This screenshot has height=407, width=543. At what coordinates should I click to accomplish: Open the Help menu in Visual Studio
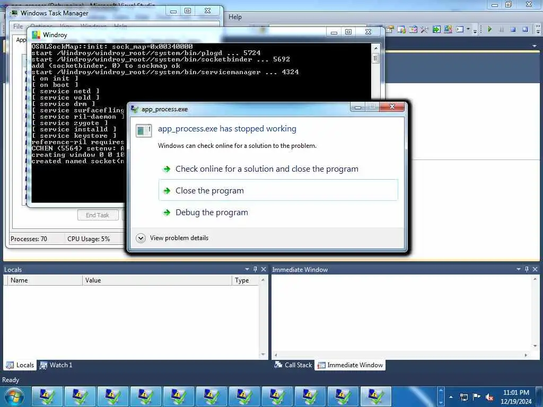[x=235, y=17]
